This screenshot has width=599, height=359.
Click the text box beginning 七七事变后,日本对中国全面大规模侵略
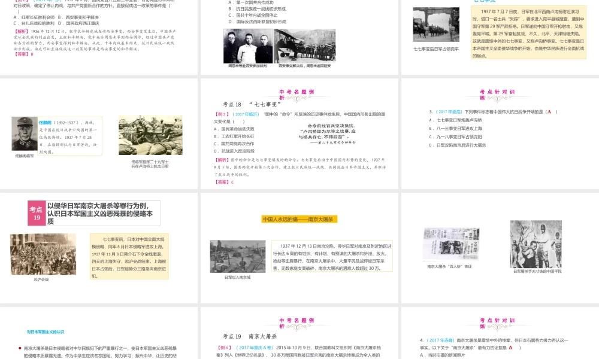click(x=129, y=257)
